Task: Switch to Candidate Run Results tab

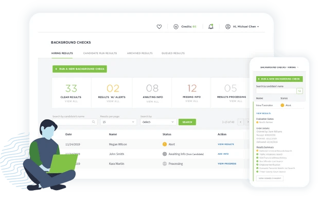Action: click(100, 53)
